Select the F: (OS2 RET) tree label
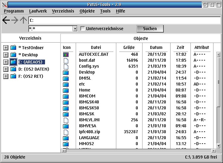Image resolution: width=223 pixels, height=163 pixels. (x=31, y=76)
